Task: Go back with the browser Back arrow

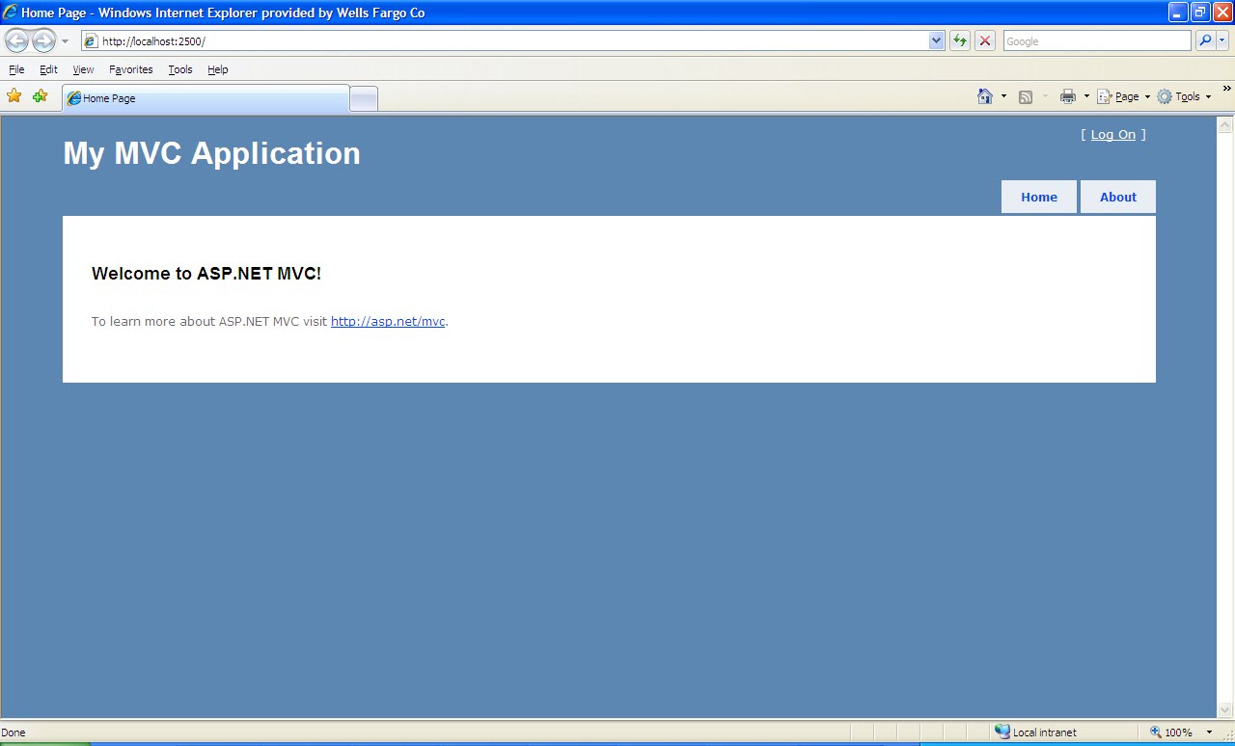Action: coord(17,40)
